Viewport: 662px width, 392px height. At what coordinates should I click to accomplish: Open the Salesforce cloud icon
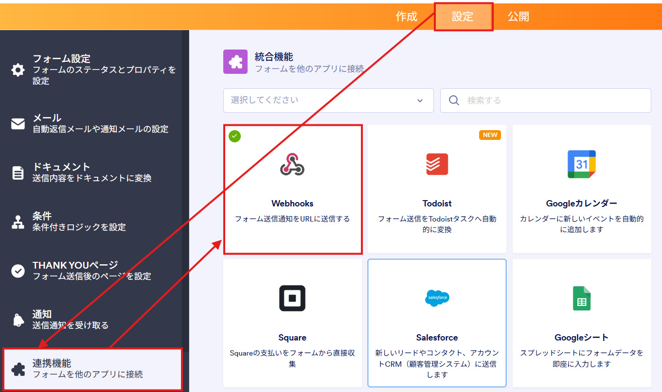(437, 297)
